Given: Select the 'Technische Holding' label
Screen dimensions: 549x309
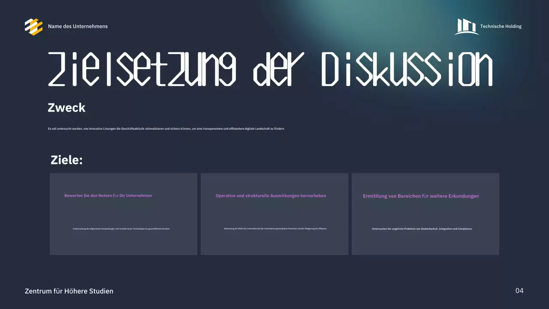Looking at the screenshot, I should pyautogui.click(x=501, y=27).
